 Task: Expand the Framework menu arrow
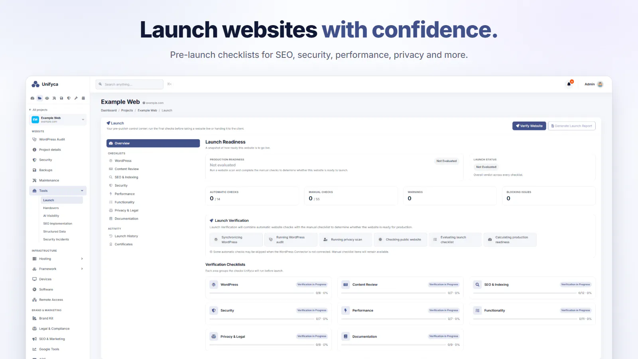(82, 269)
